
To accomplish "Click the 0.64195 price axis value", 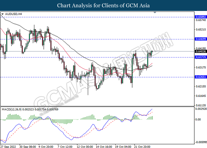I will [x=201, y=49].
